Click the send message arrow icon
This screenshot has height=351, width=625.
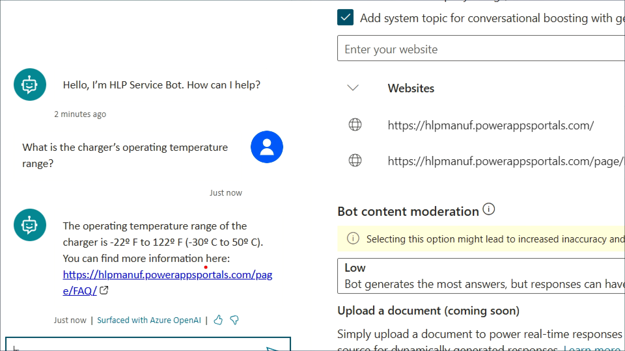click(x=273, y=348)
